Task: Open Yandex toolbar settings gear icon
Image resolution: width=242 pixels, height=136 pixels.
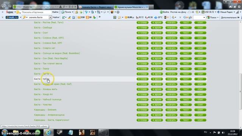Action: pos(118,12)
